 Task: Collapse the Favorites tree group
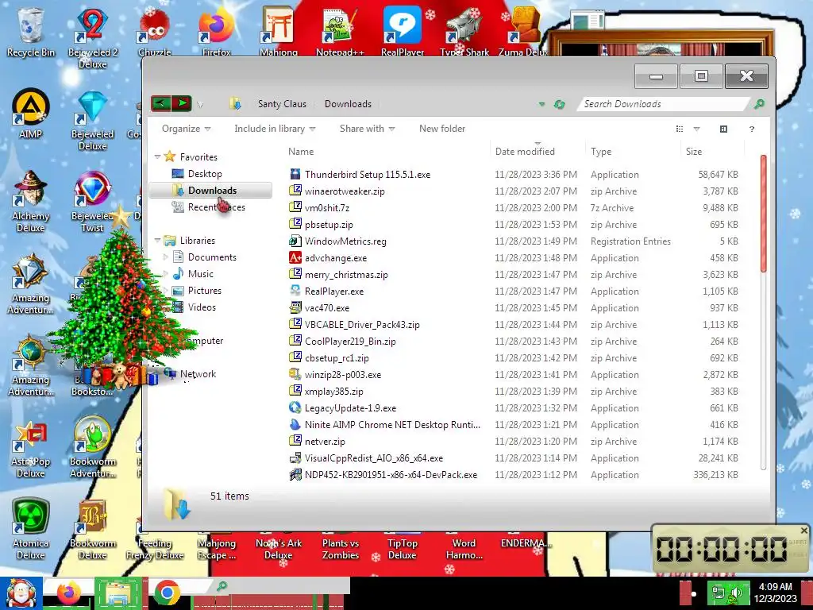[158, 156]
